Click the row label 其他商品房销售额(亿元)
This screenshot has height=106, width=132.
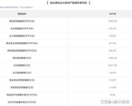click(x=22, y=87)
